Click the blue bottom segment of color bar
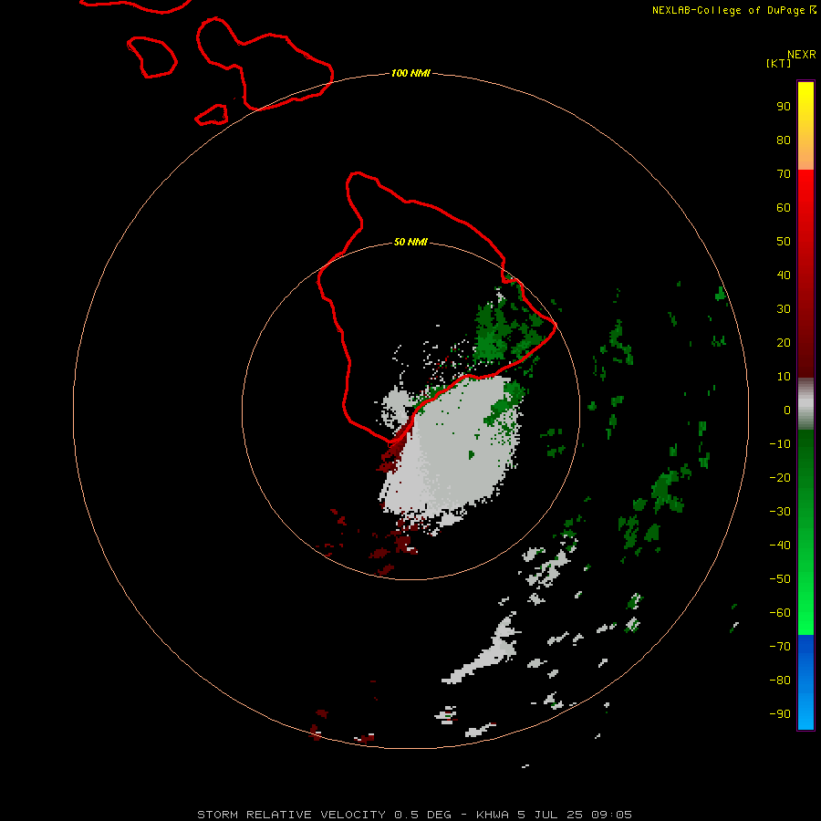The width and height of the screenshot is (821, 821). [805, 682]
